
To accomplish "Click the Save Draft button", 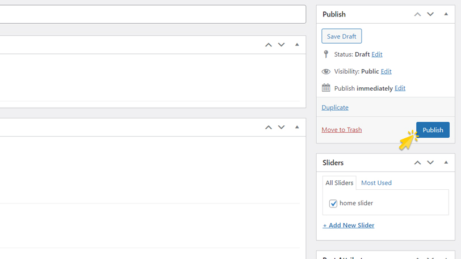I will click(x=341, y=36).
